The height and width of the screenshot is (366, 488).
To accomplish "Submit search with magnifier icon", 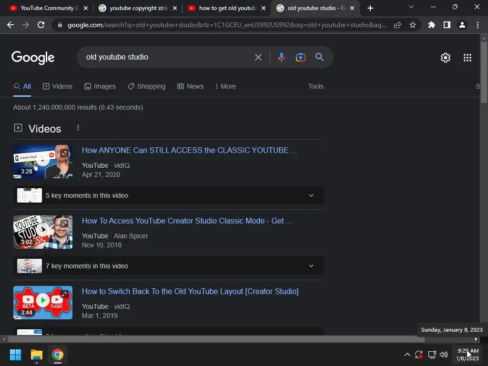I will [x=320, y=57].
